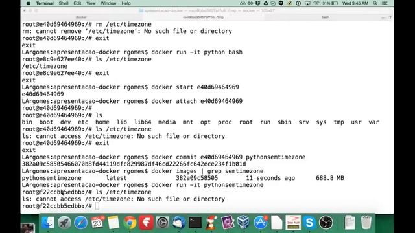The width and height of the screenshot is (415, 233).
Task: Open the Wi-Fi status menu
Action: pyautogui.click(x=316, y=3)
